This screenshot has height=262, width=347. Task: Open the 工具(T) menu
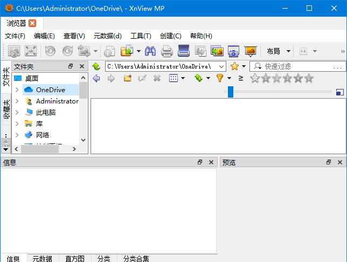tap(141, 36)
